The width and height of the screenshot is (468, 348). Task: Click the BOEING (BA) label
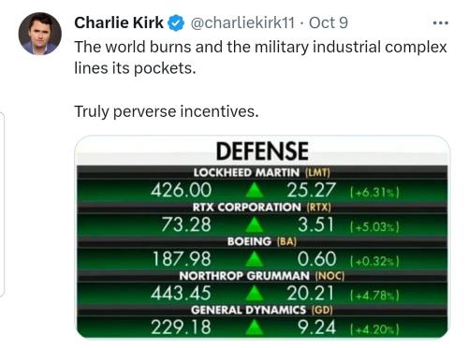click(262, 241)
